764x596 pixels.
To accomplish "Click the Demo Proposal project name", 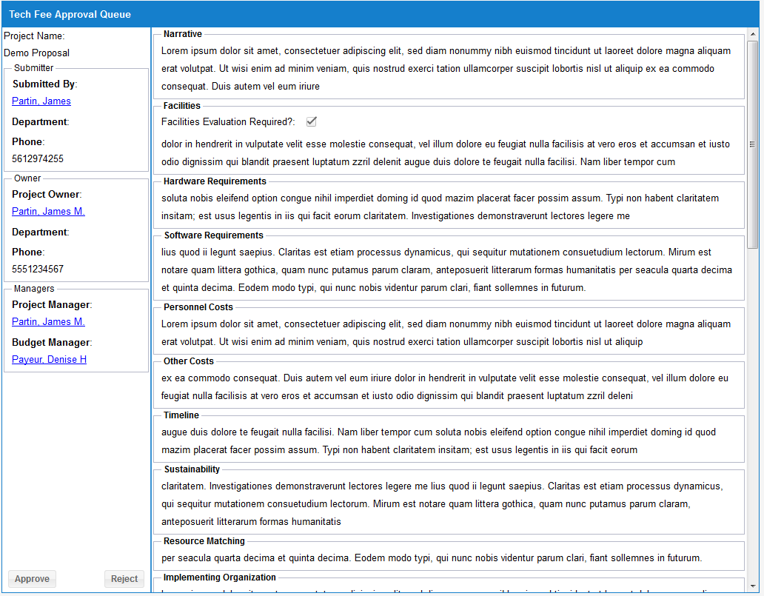I will pyautogui.click(x=37, y=53).
